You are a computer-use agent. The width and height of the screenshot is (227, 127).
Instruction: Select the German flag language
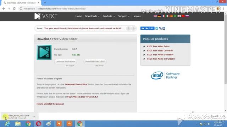[159, 16]
